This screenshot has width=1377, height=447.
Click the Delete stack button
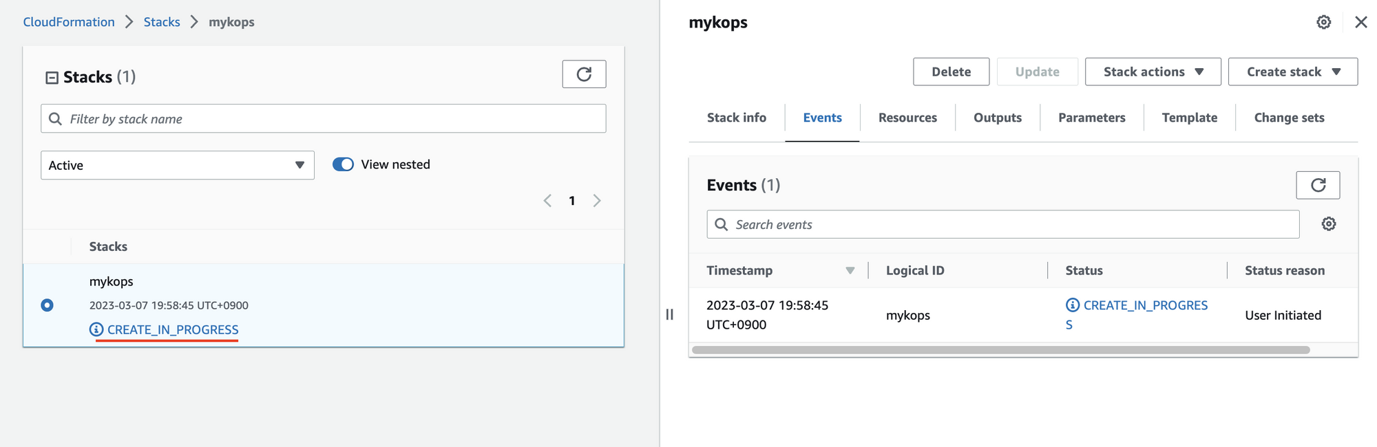(x=951, y=72)
